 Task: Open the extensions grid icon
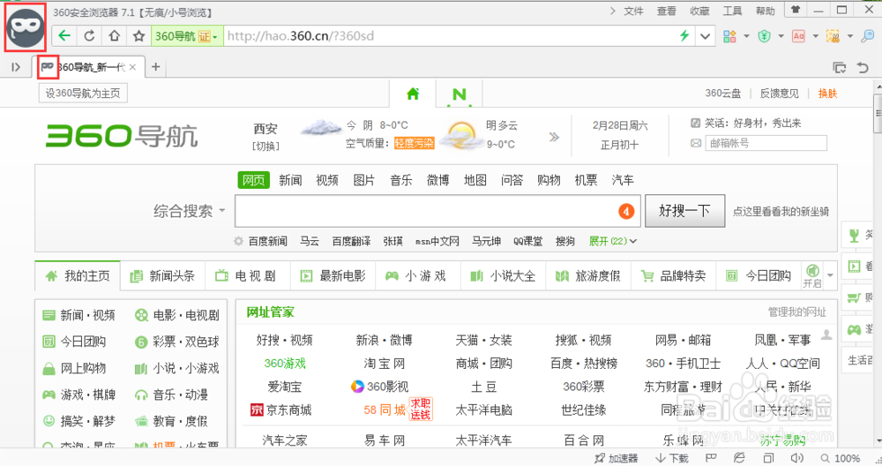click(x=729, y=36)
